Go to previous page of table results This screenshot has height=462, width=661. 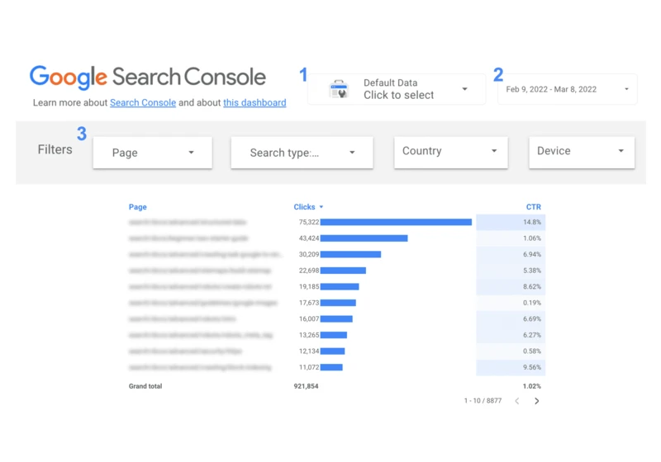pos(517,401)
